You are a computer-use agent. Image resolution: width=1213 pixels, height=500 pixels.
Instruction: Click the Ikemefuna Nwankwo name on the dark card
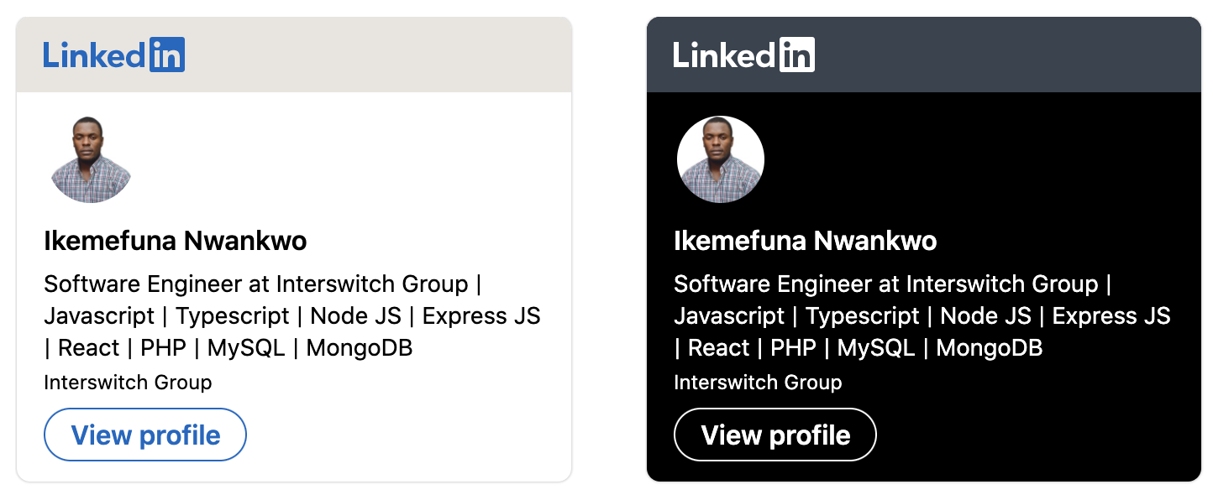[805, 241]
